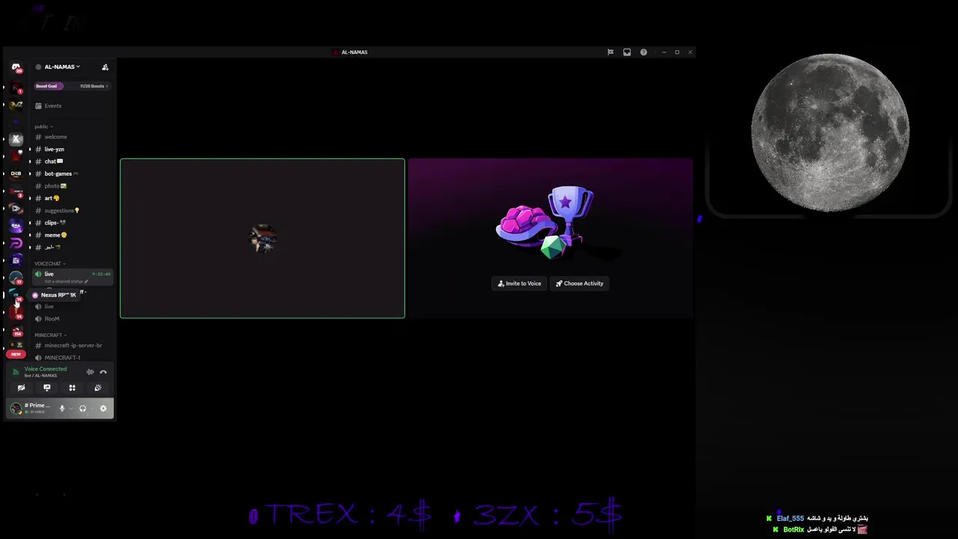
Task: Select server icon with 114 badge
Action: pyautogui.click(x=16, y=330)
